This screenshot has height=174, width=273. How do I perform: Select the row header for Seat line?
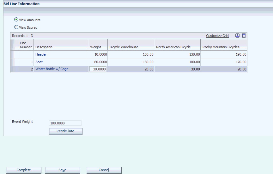coord(14,62)
